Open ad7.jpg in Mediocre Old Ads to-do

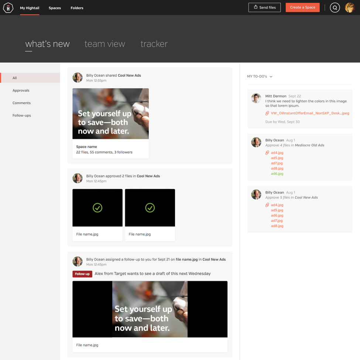(277, 163)
